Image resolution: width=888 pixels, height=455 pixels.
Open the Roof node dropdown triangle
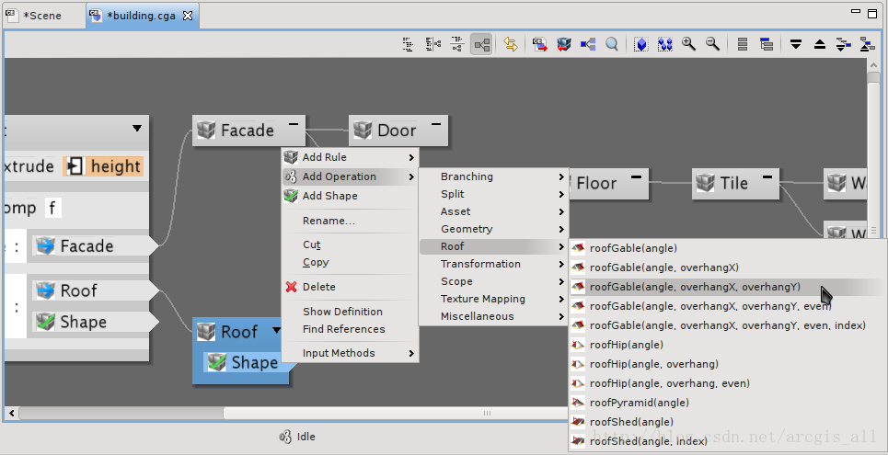(276, 330)
